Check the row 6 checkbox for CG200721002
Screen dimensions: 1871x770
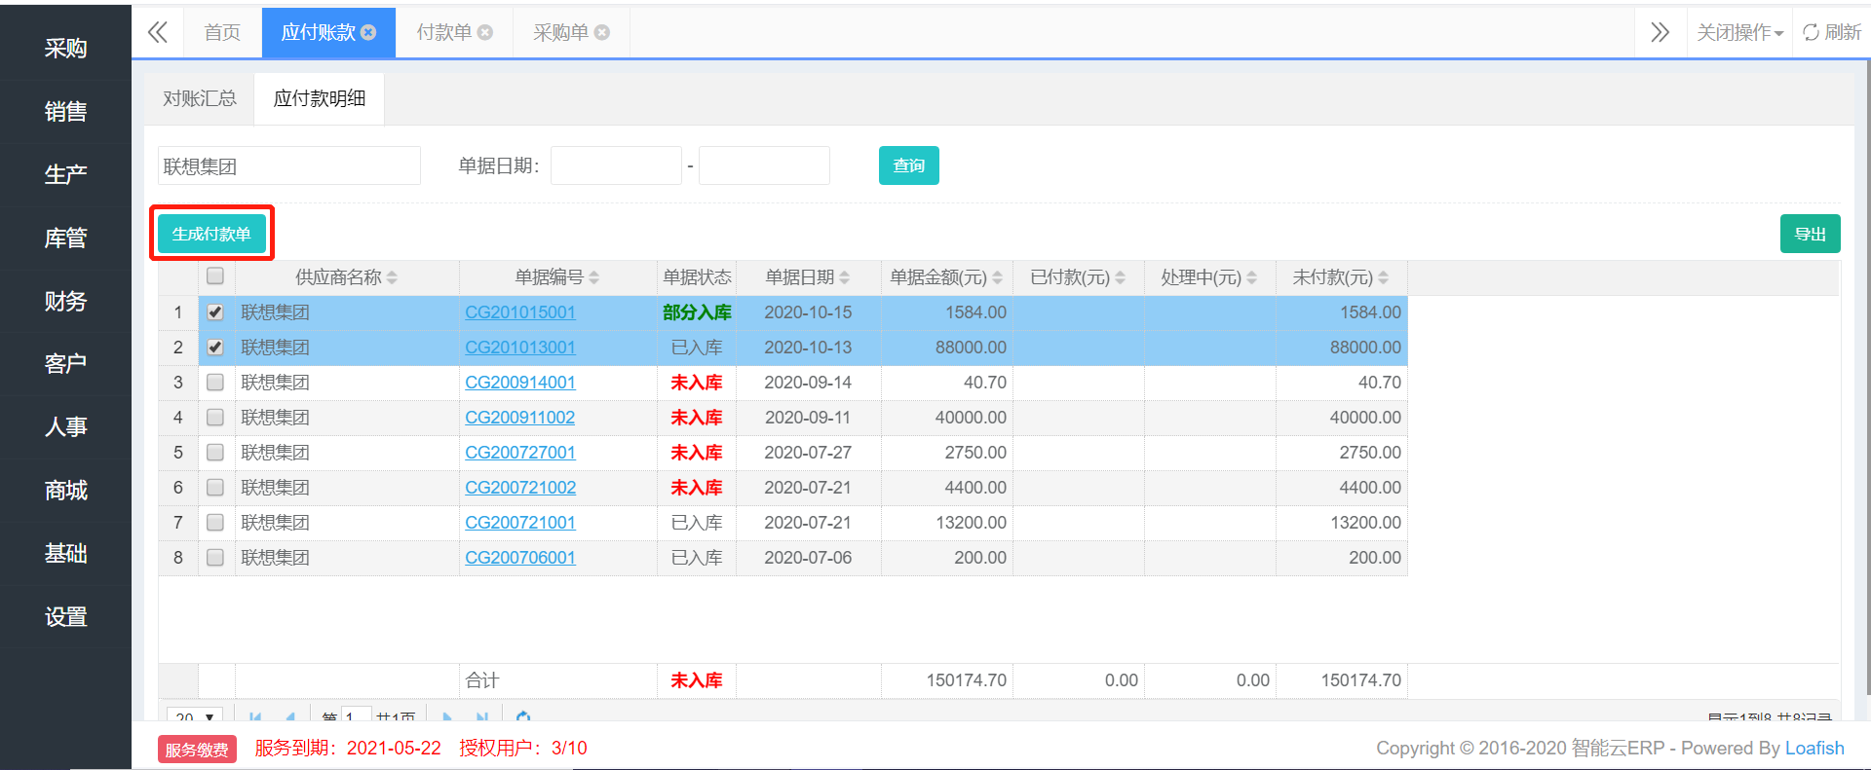point(215,488)
